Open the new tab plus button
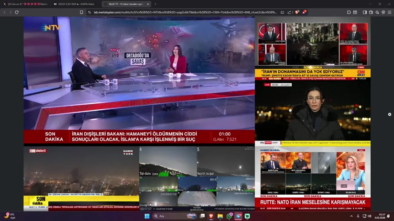Viewport: 394px width, 221px height. [155, 4]
